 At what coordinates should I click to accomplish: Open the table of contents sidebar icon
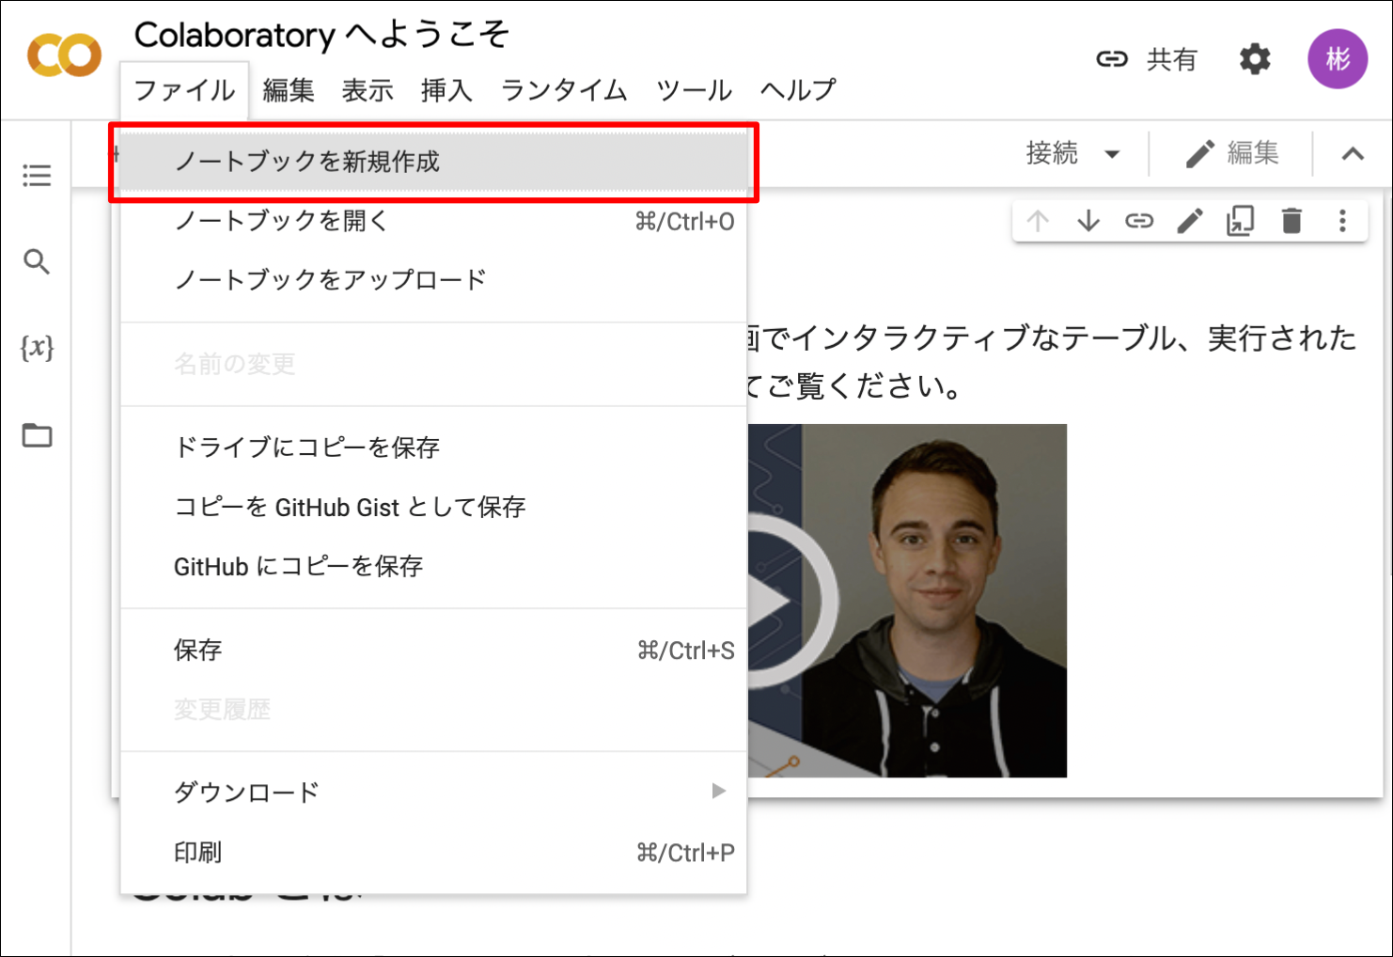pyautogui.click(x=37, y=175)
